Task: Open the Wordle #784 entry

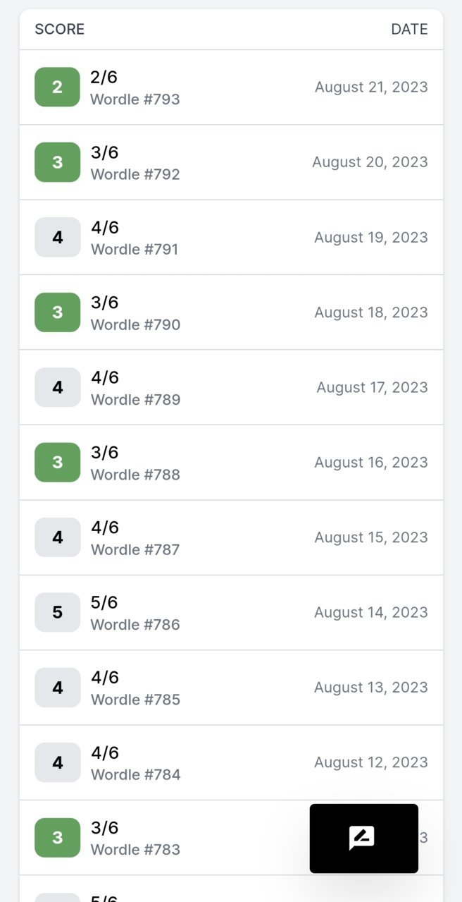Action: tap(231, 762)
